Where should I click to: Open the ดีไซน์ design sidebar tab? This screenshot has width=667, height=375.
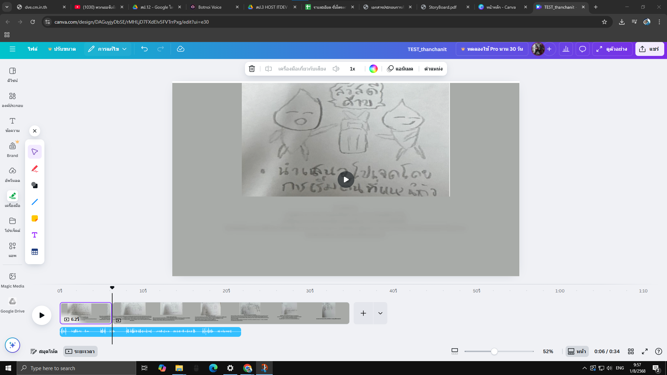pyautogui.click(x=13, y=74)
